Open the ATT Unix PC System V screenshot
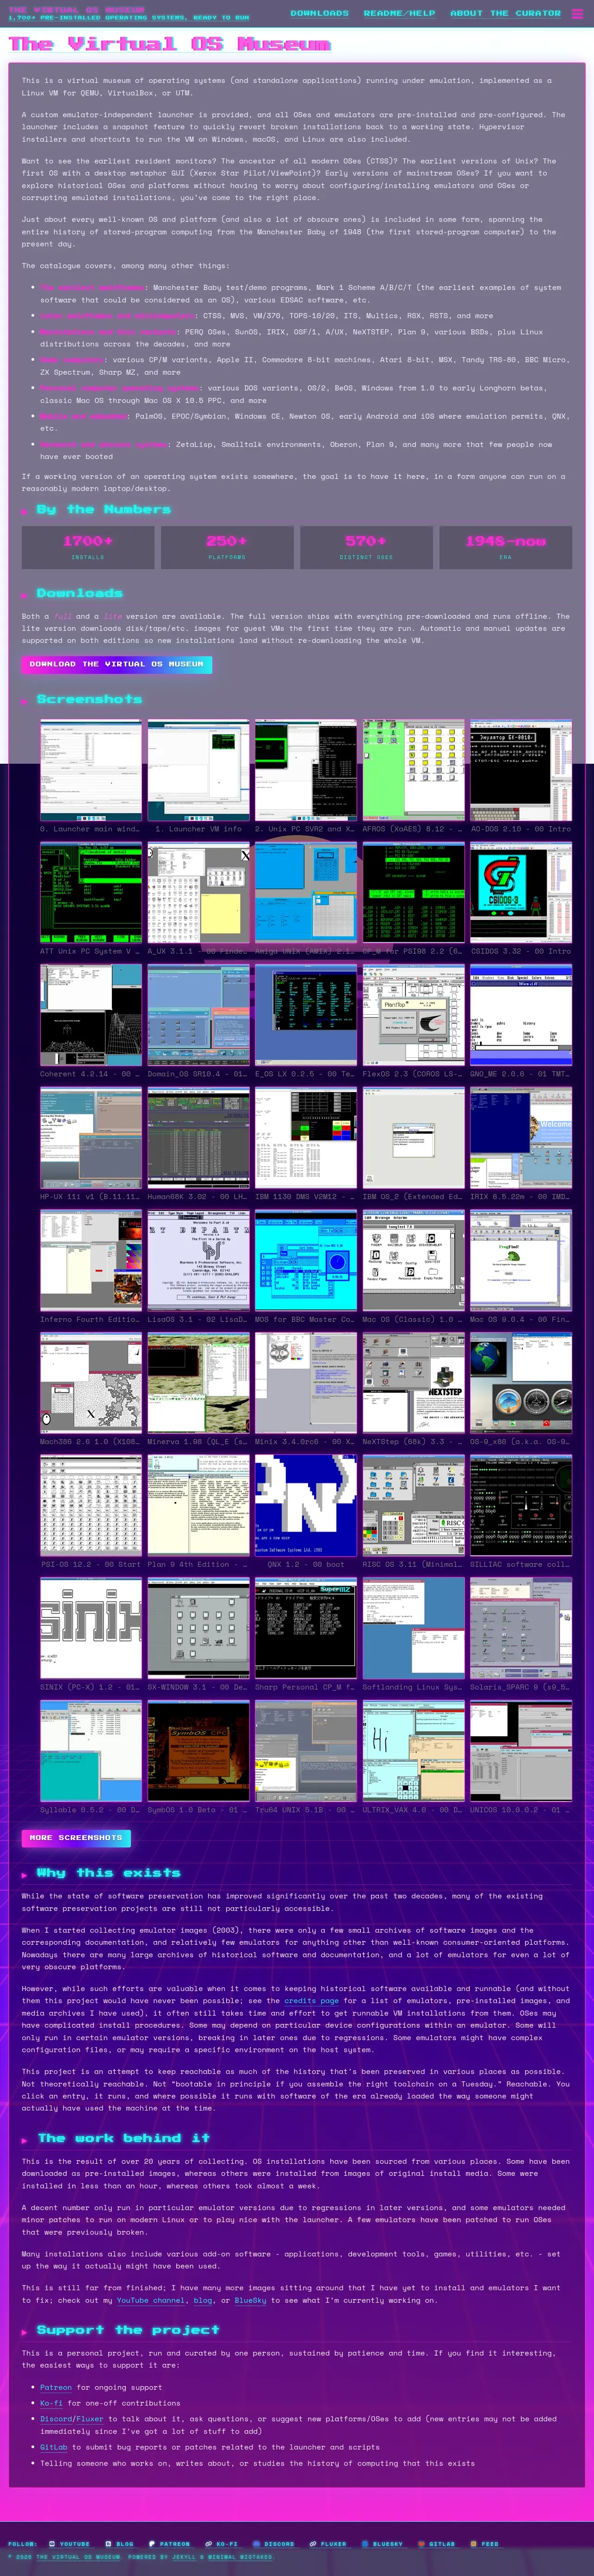Screen dimensions: 594x2576 [x=91, y=893]
